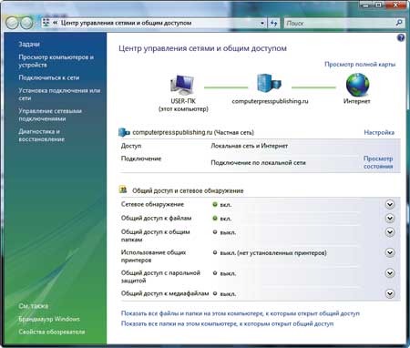Expand Общий доступ к общим папкам section
Screen dimensions: 410x348
(x=390, y=232)
